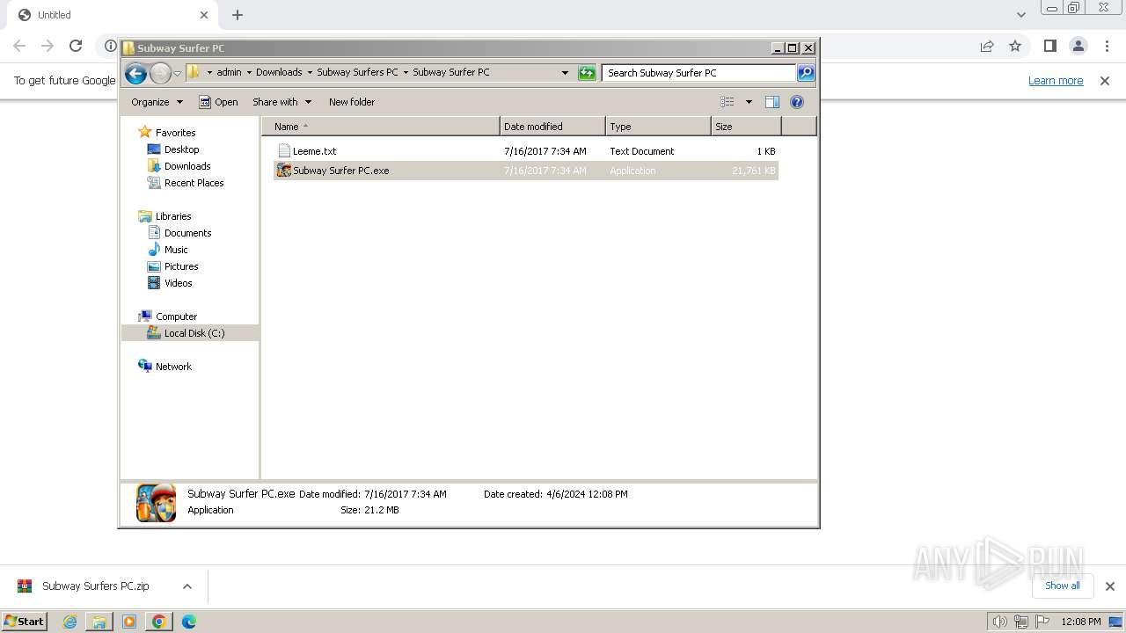The image size is (1126, 633).
Task: Expand address bar history dropdown
Action: tap(565, 73)
